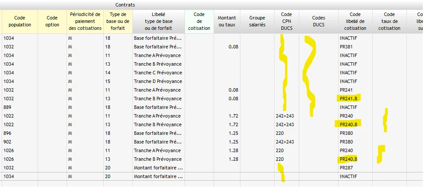Image resolution: width=425 pixels, height=188 pixels.
Task: Select 242+243 in the 902 row
Action: pos(285,142)
